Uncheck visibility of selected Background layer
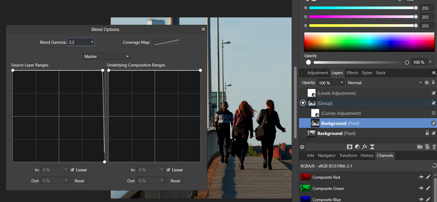Viewport: 437px width, 202px height. 434,123
